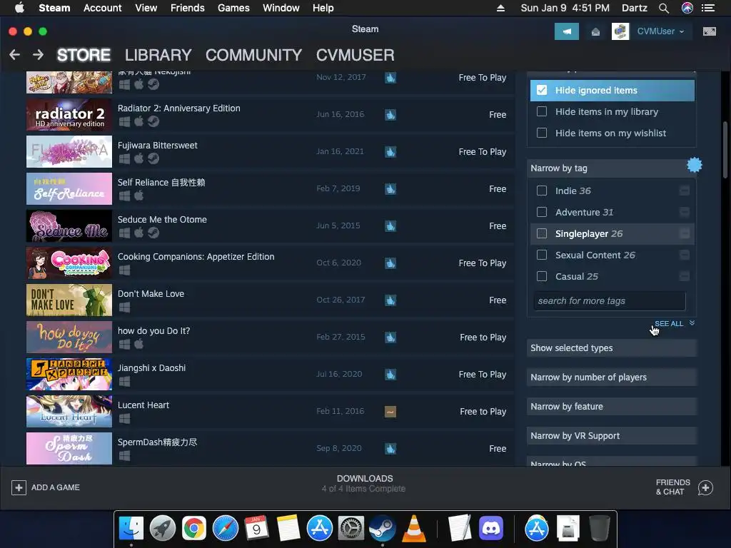
Task: Switch to the COMMUNITY tab
Action: [253, 55]
